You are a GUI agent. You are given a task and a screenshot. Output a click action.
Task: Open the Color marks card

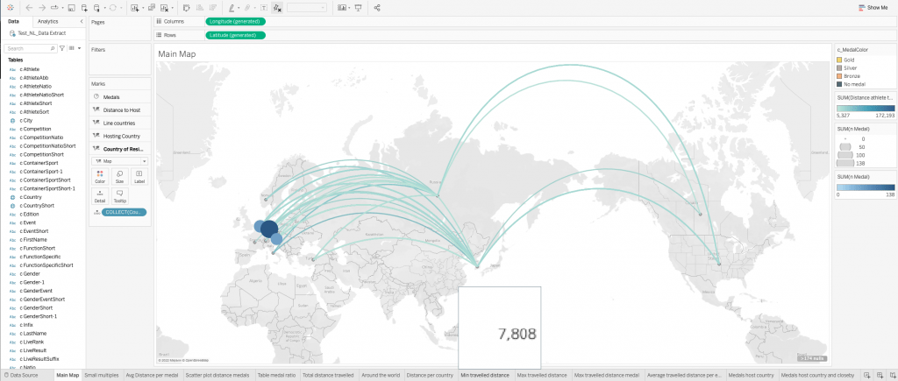(x=99, y=177)
